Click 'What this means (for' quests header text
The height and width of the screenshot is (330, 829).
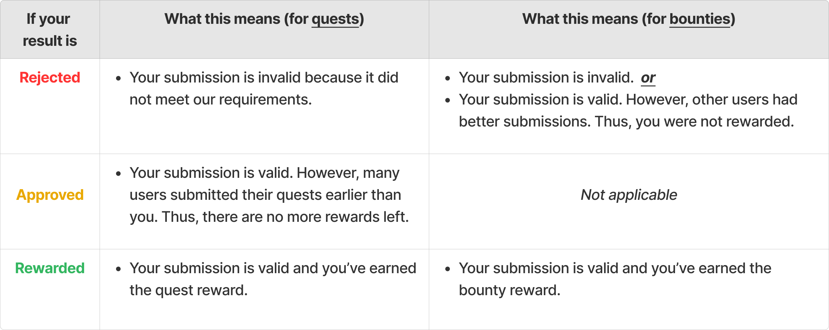(x=236, y=19)
